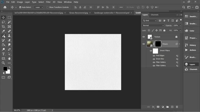Open the Opacity slider dropdown
The height and width of the screenshot is (112, 200).
coord(180,26)
